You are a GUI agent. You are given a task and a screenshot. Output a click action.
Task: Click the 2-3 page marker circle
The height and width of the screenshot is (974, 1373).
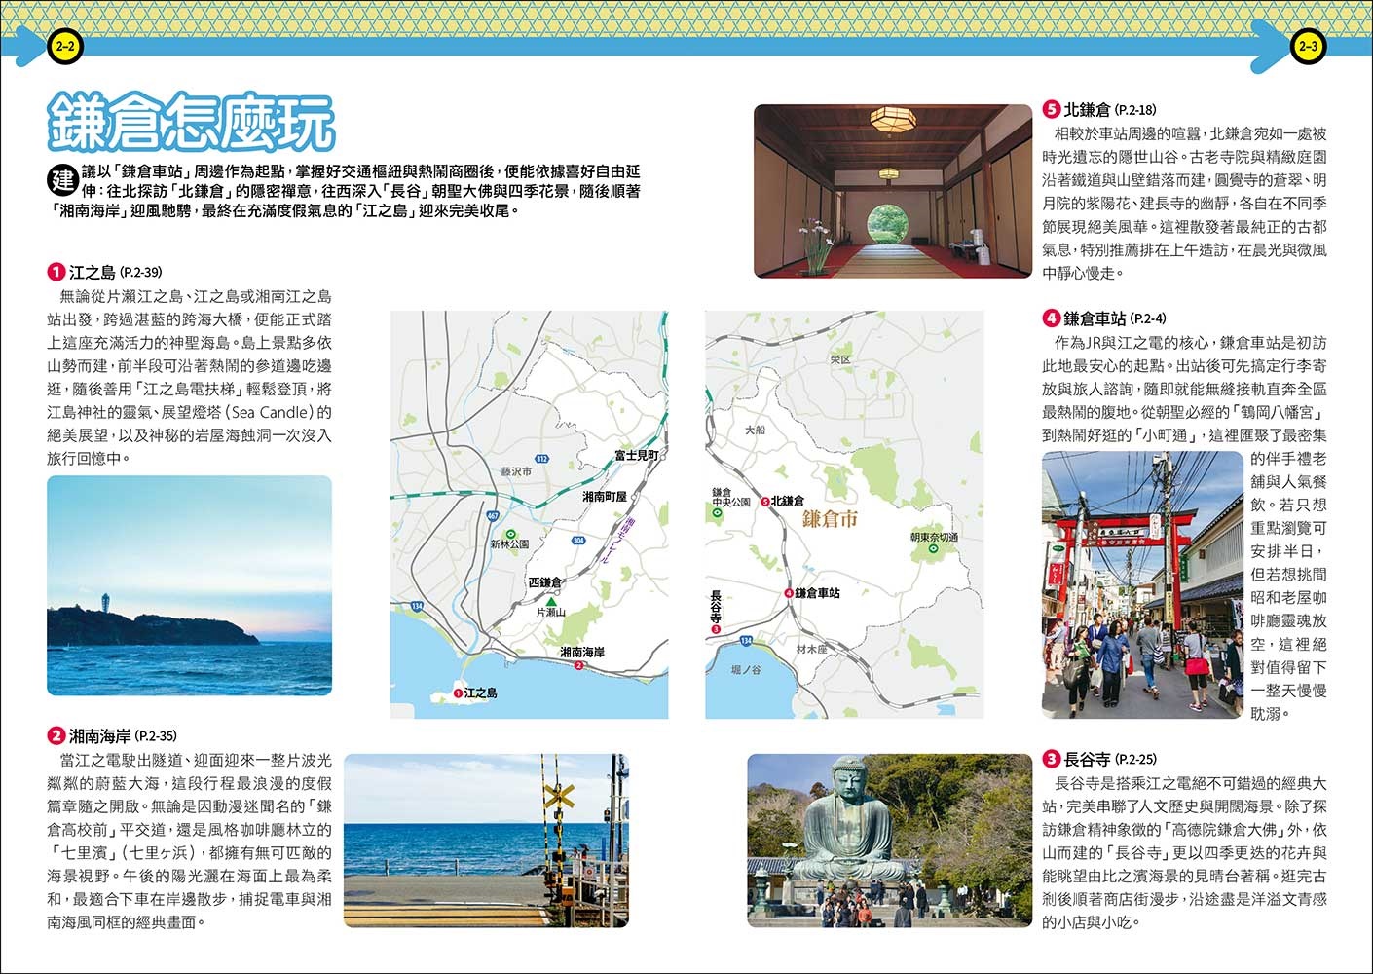1308,47
